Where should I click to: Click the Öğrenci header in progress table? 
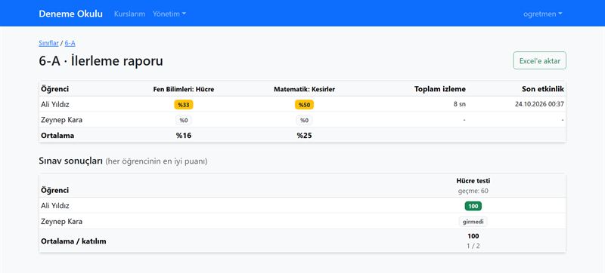(54, 89)
